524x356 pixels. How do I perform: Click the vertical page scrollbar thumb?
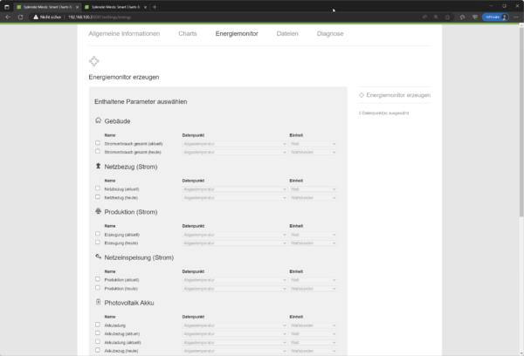[x=521, y=122]
